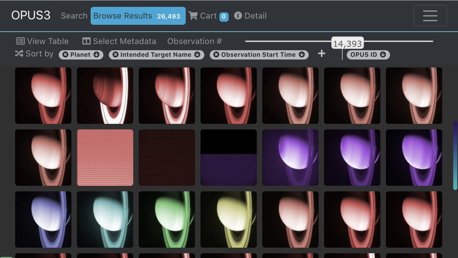458x258 pixels.
Task: Click the results count badge 26,493
Action: (169, 16)
